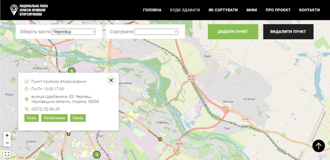Click the phone number (0372) 52-96-29
This screenshot has width=330, height=160.
(x=45, y=109)
